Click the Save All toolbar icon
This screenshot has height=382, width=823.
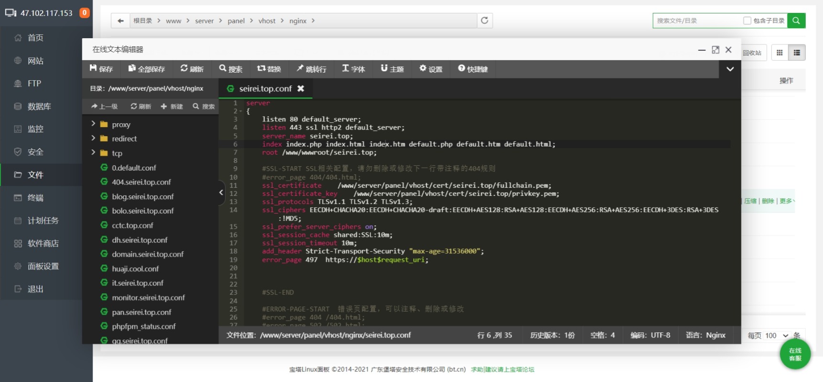click(146, 69)
